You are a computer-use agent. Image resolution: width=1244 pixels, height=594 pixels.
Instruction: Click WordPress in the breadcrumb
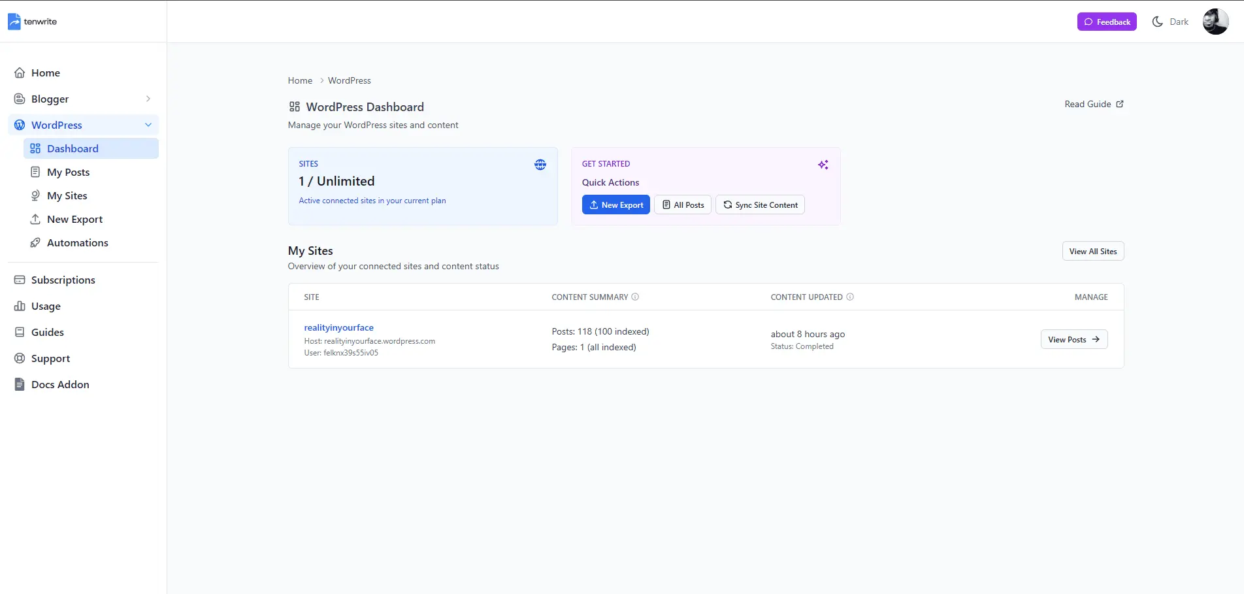(x=350, y=80)
